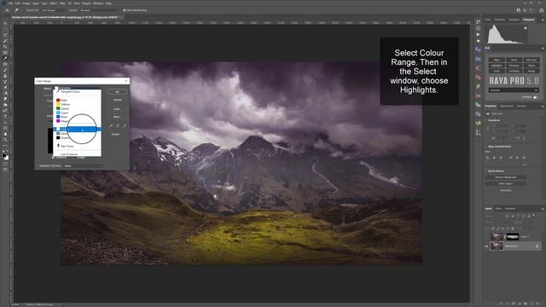Click the Create new layer icon

[531, 304]
